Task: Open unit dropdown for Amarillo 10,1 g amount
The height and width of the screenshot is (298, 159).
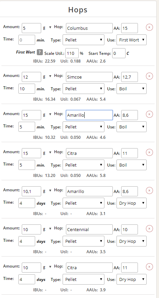Action: [x=50, y=191]
